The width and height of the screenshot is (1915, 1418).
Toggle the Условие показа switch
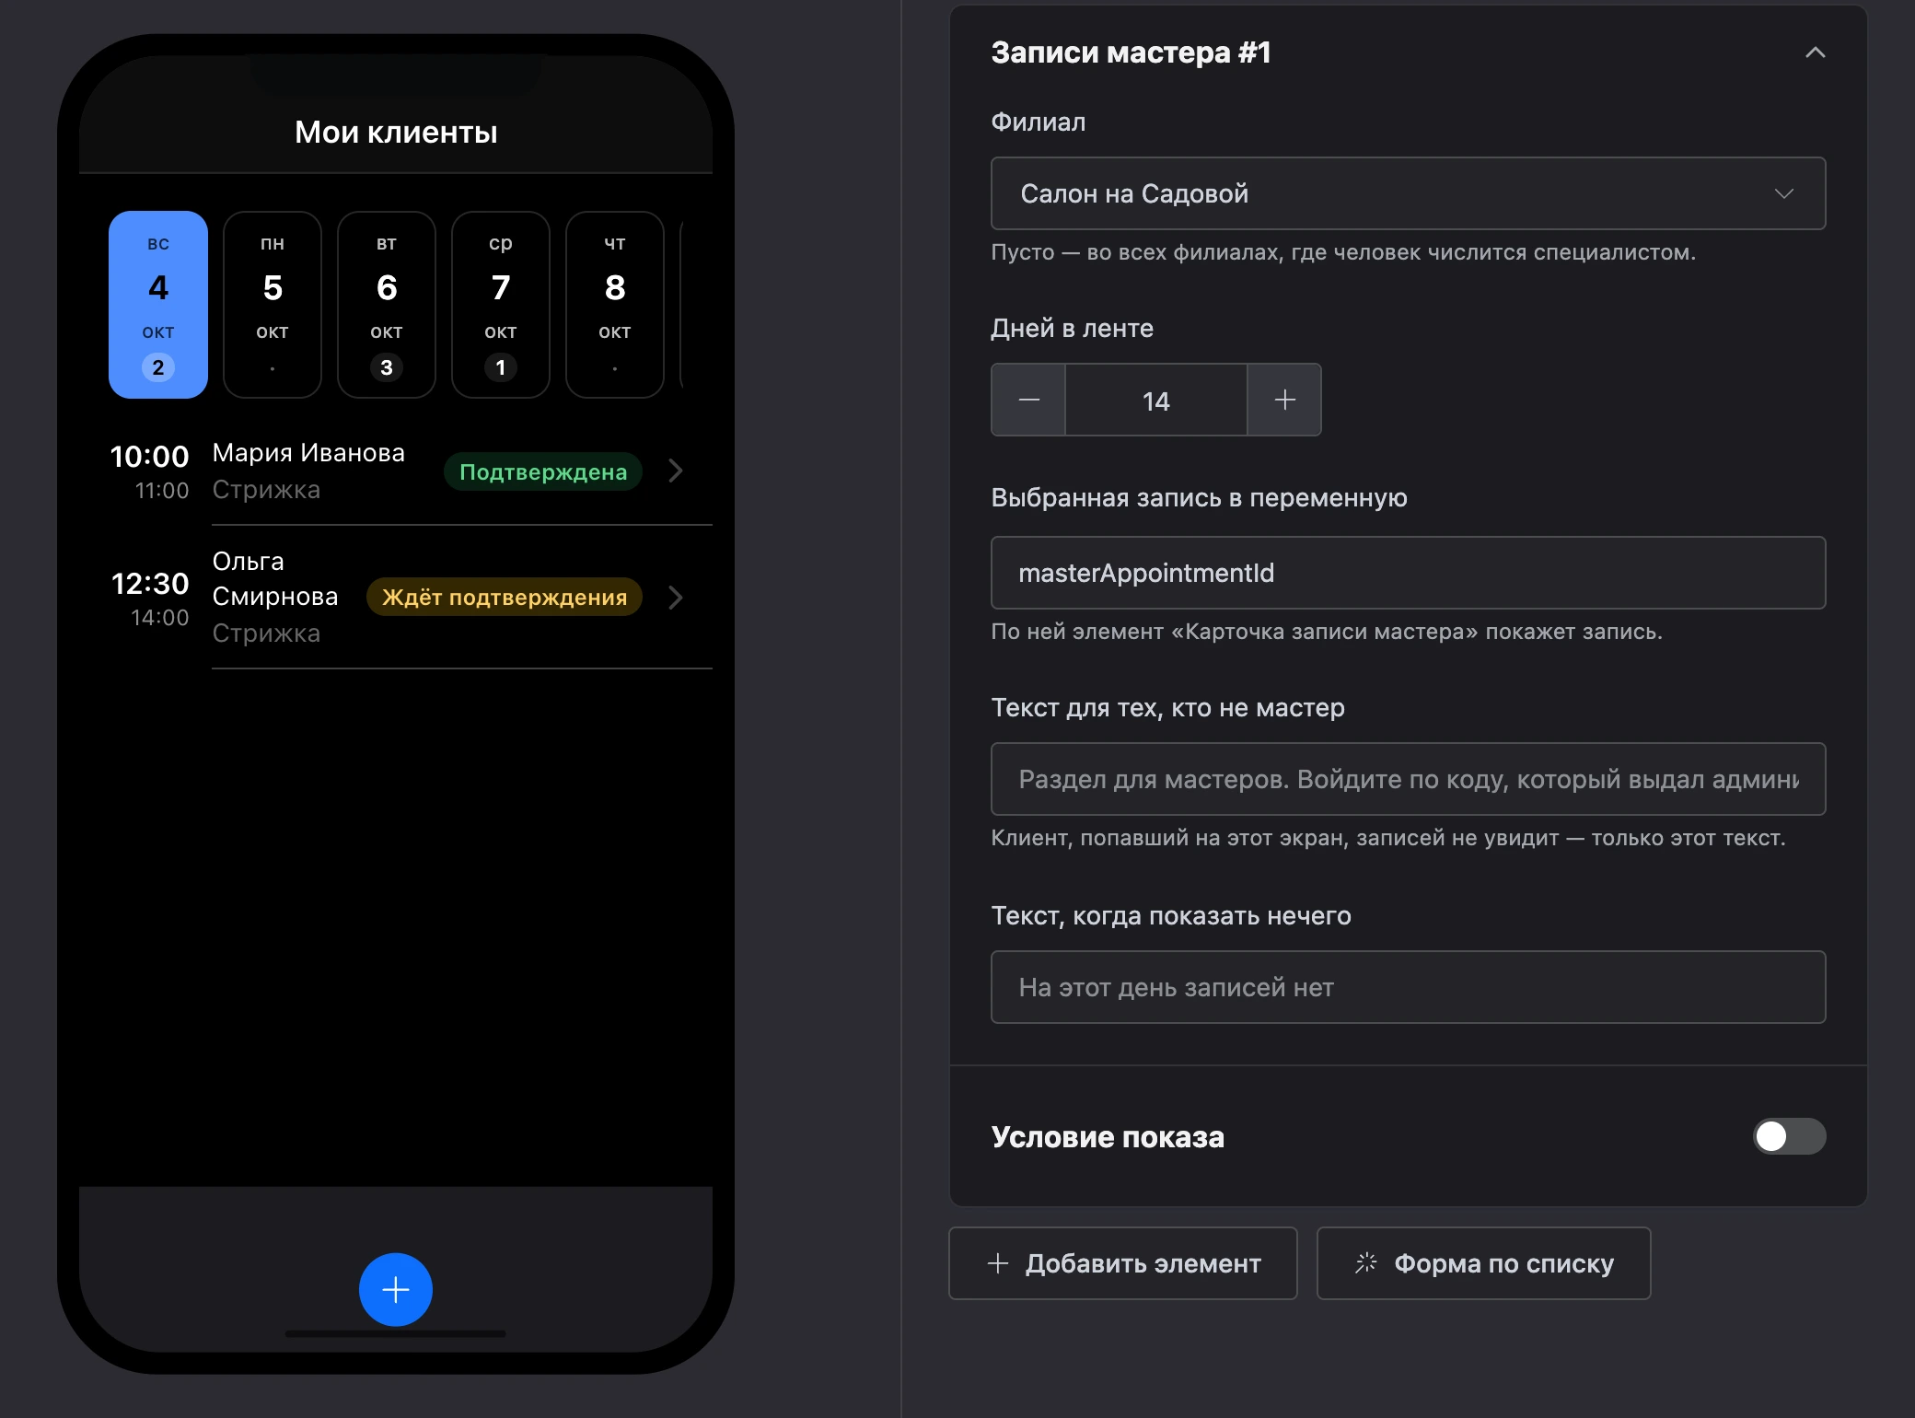click(1789, 1136)
